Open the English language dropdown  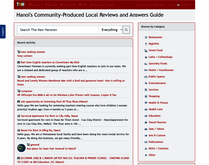pos(184,5)
